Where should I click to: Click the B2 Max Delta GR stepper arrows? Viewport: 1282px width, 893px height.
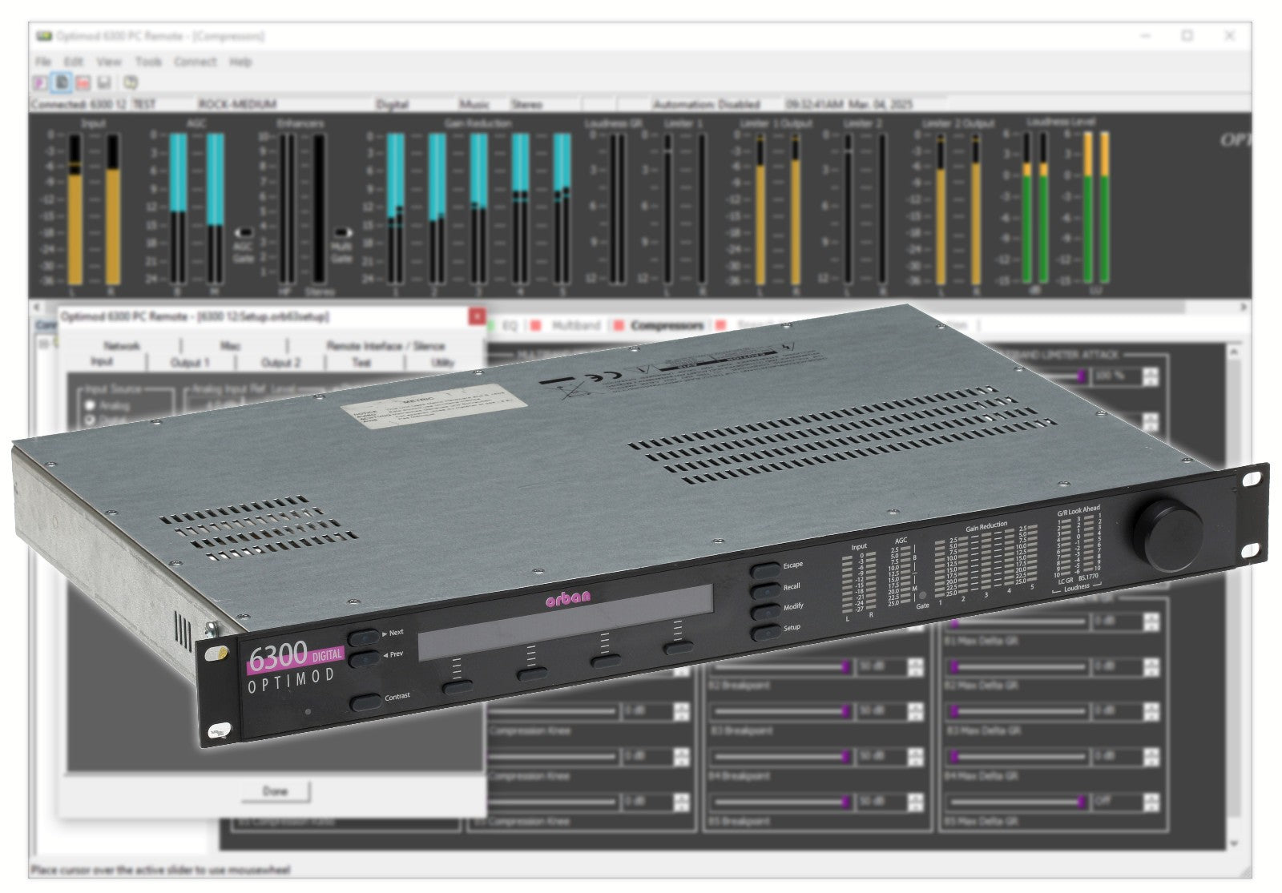pyautogui.click(x=1151, y=666)
